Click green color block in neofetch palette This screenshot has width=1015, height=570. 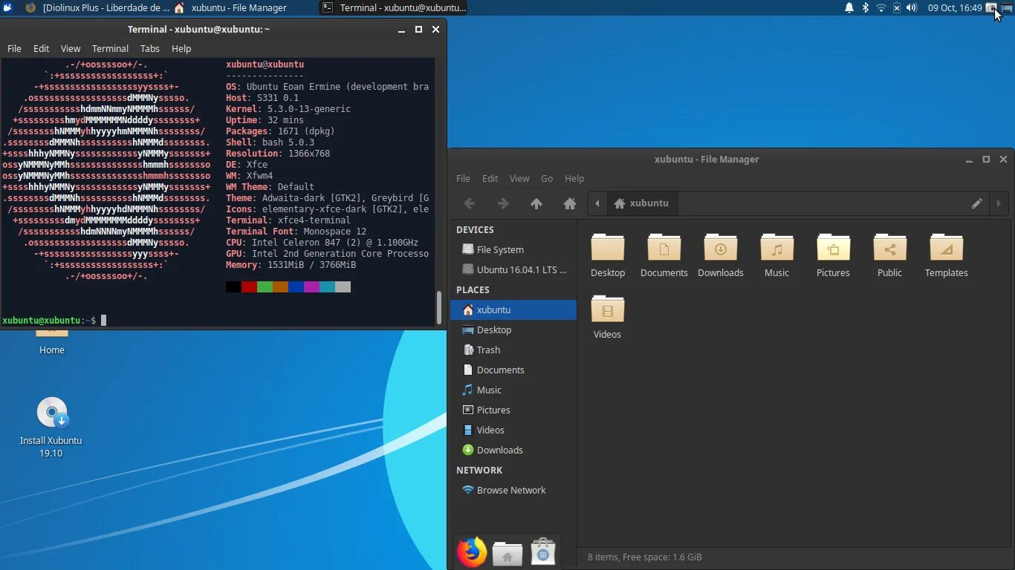265,286
